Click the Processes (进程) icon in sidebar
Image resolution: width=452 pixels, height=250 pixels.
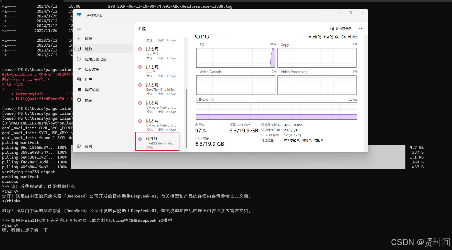pyautogui.click(x=79, y=38)
